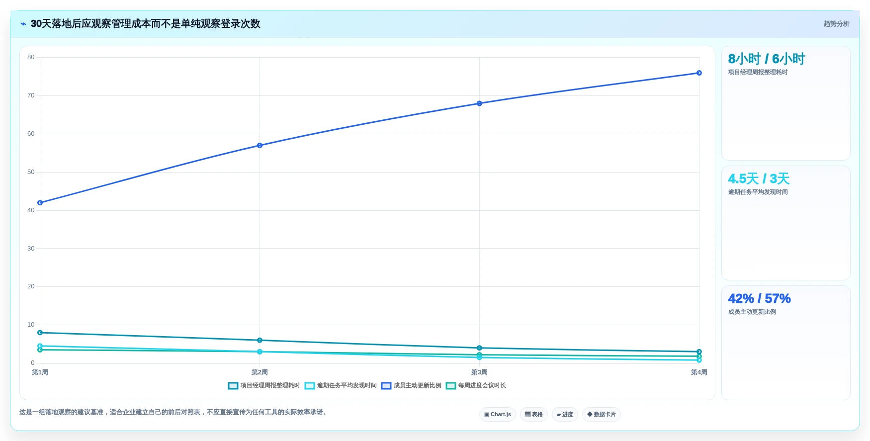Click the 第4周 x-axis label

click(699, 372)
